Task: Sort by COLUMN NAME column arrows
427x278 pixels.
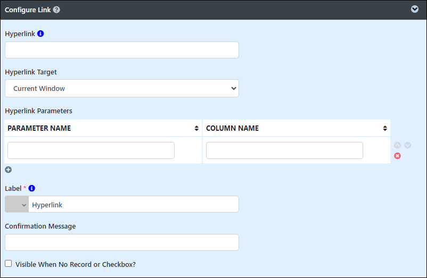Action: [385, 128]
